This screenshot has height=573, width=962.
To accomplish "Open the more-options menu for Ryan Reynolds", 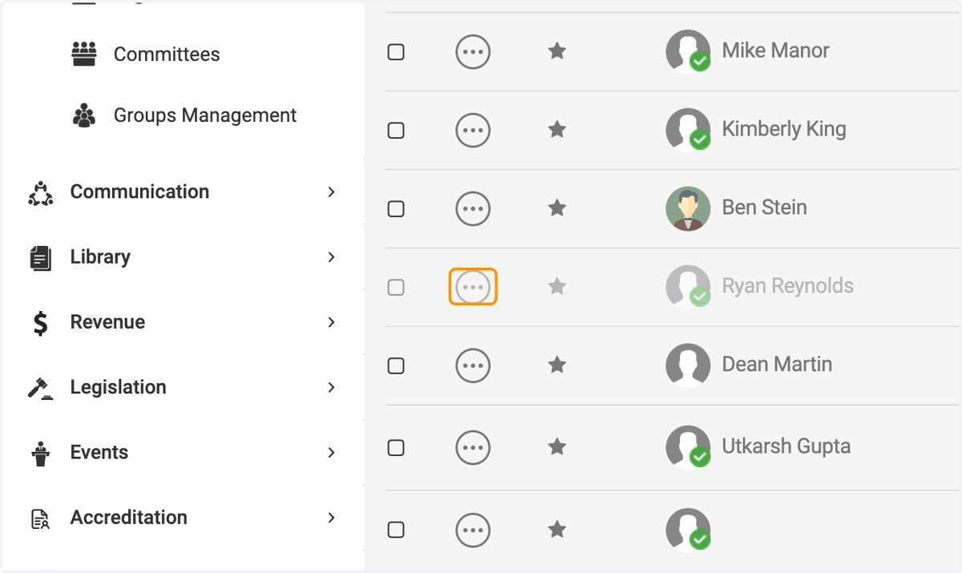I will (x=473, y=286).
